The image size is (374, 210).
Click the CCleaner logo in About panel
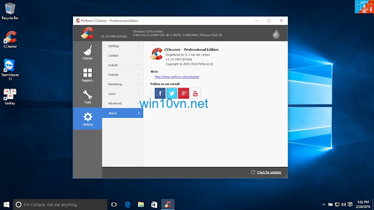pyautogui.click(x=156, y=54)
